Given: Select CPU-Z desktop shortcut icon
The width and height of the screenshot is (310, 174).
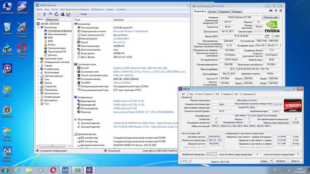Looking at the screenshot, I should point(7,70).
